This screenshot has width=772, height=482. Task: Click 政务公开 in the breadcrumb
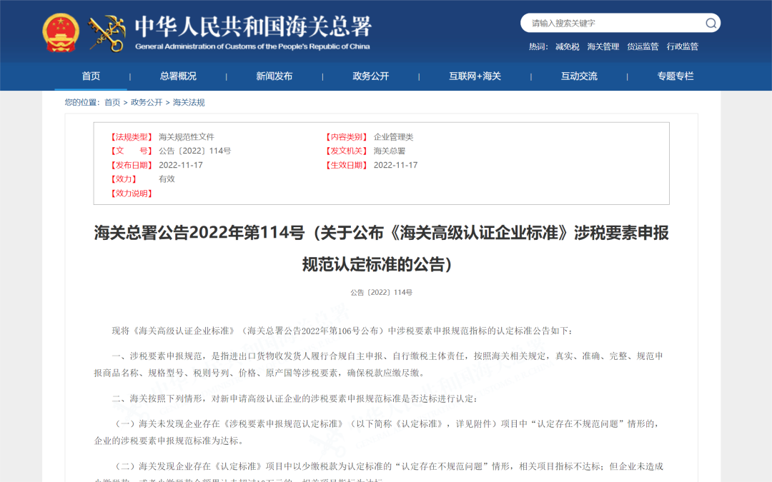pyautogui.click(x=147, y=103)
